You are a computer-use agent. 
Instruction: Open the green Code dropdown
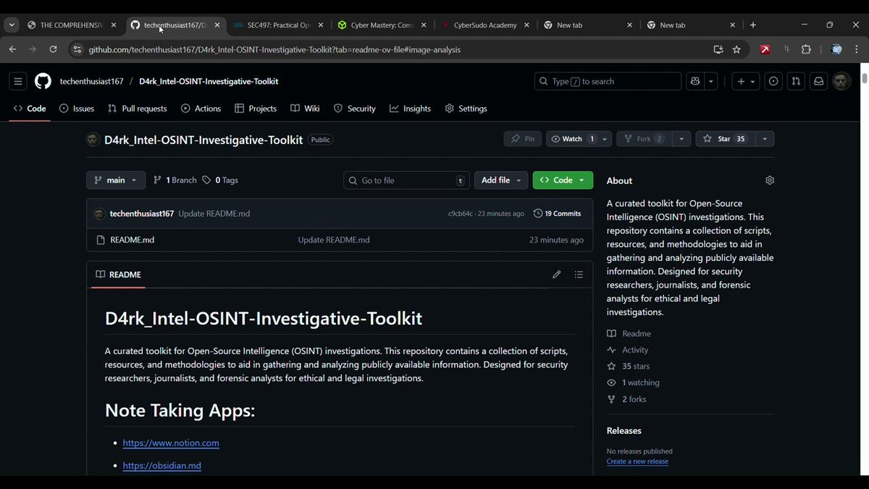[x=563, y=180]
